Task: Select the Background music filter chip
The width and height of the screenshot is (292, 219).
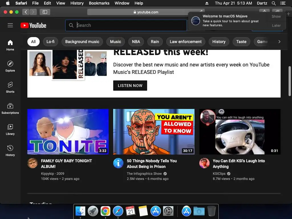Action: tap(82, 42)
